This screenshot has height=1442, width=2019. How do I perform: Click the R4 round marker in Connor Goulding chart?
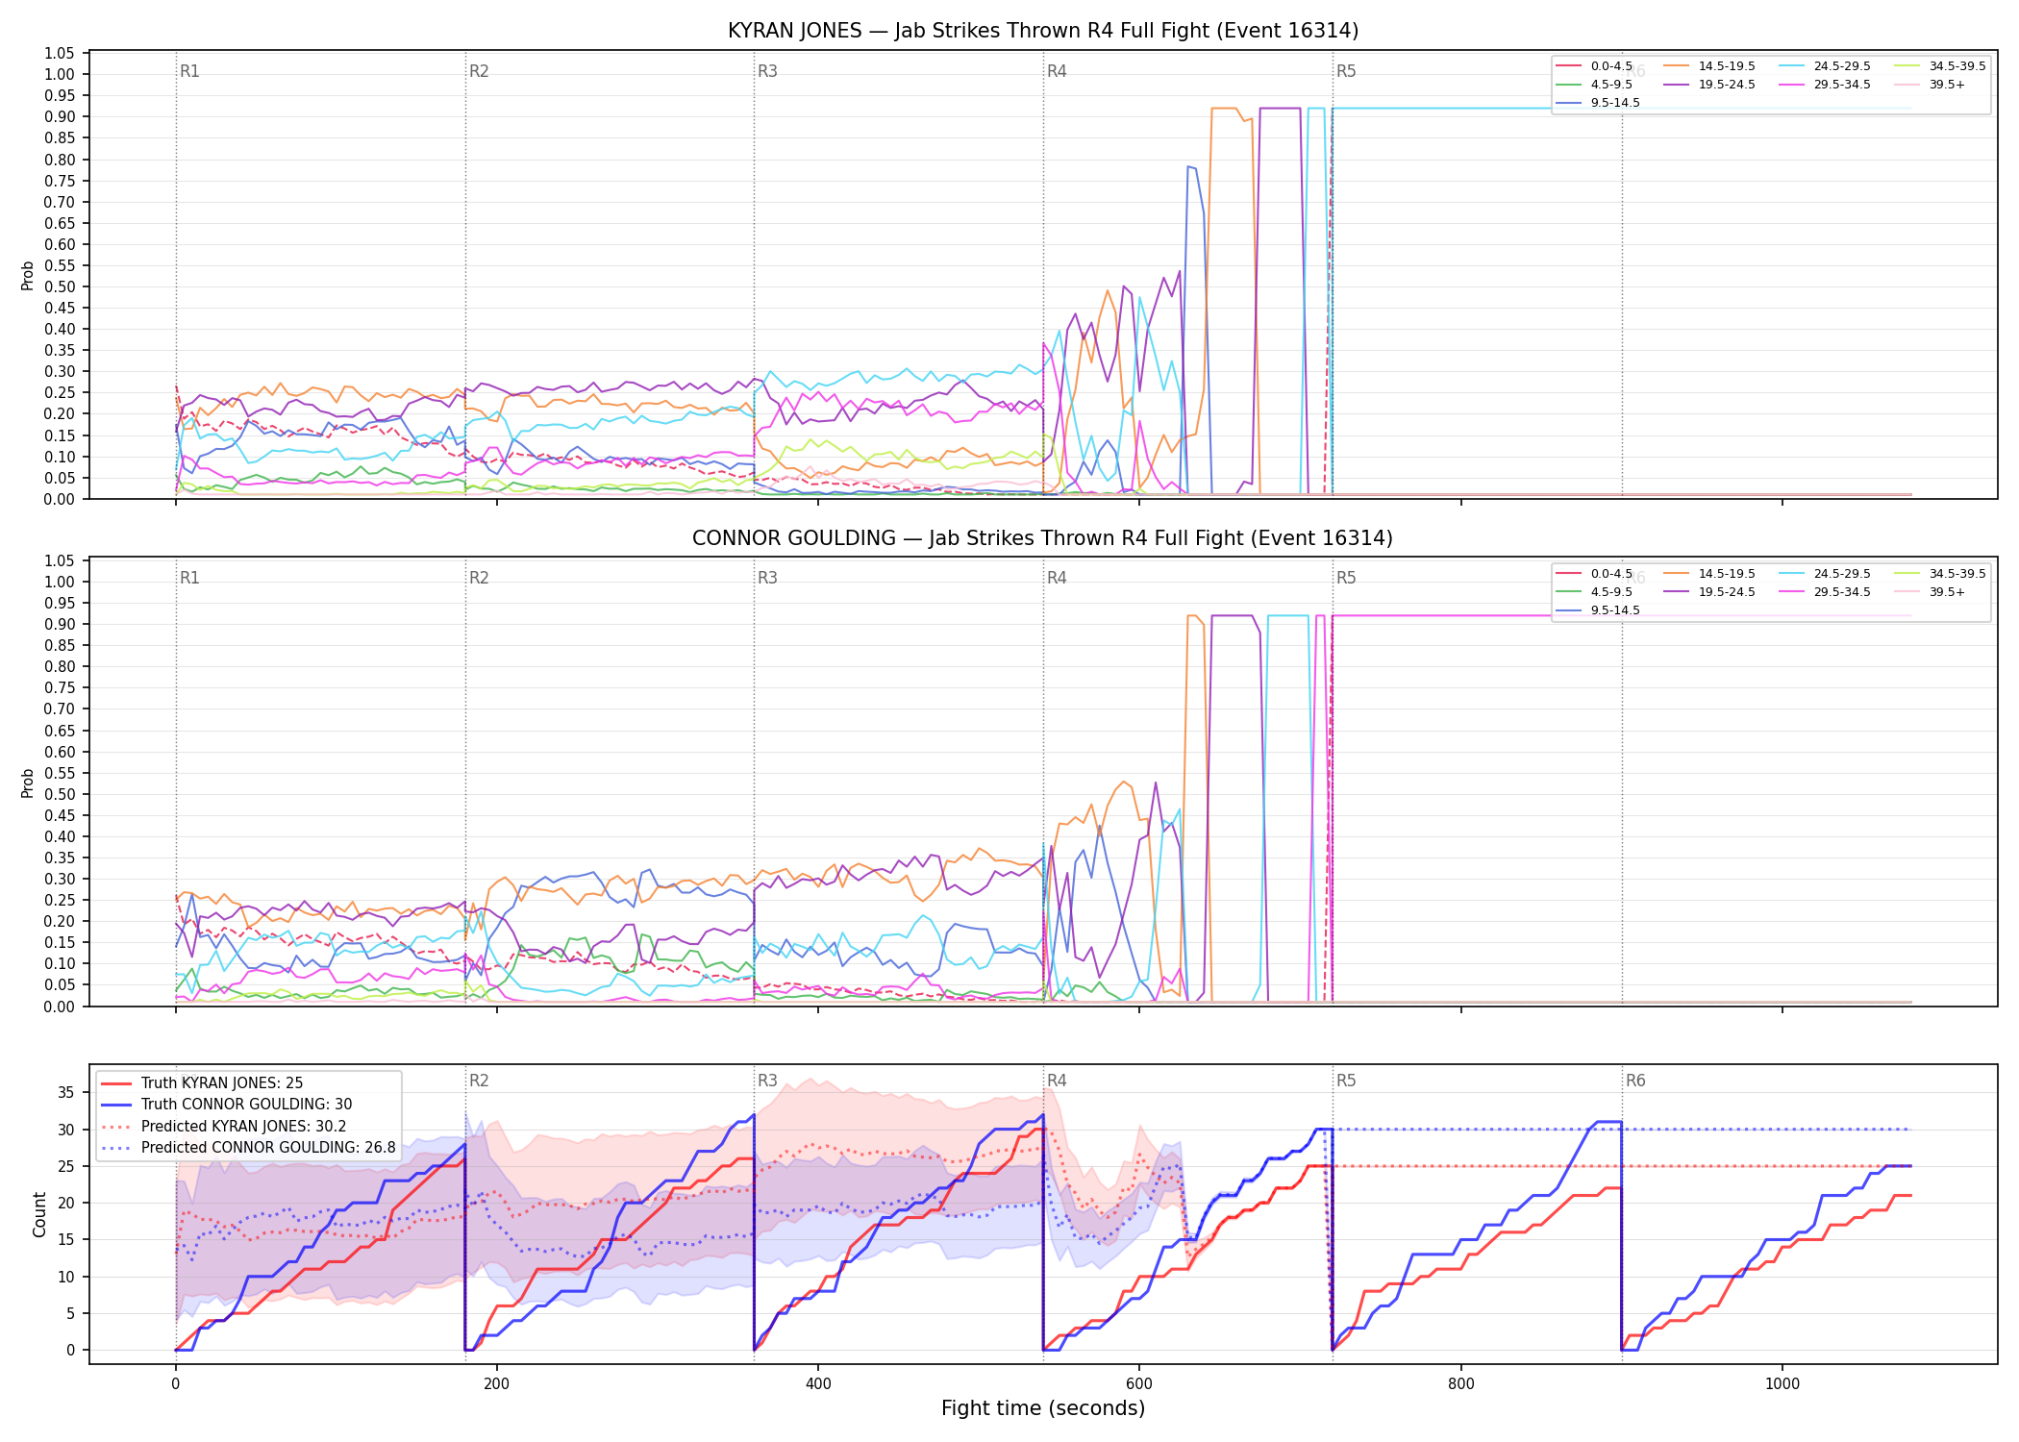pyautogui.click(x=1057, y=578)
